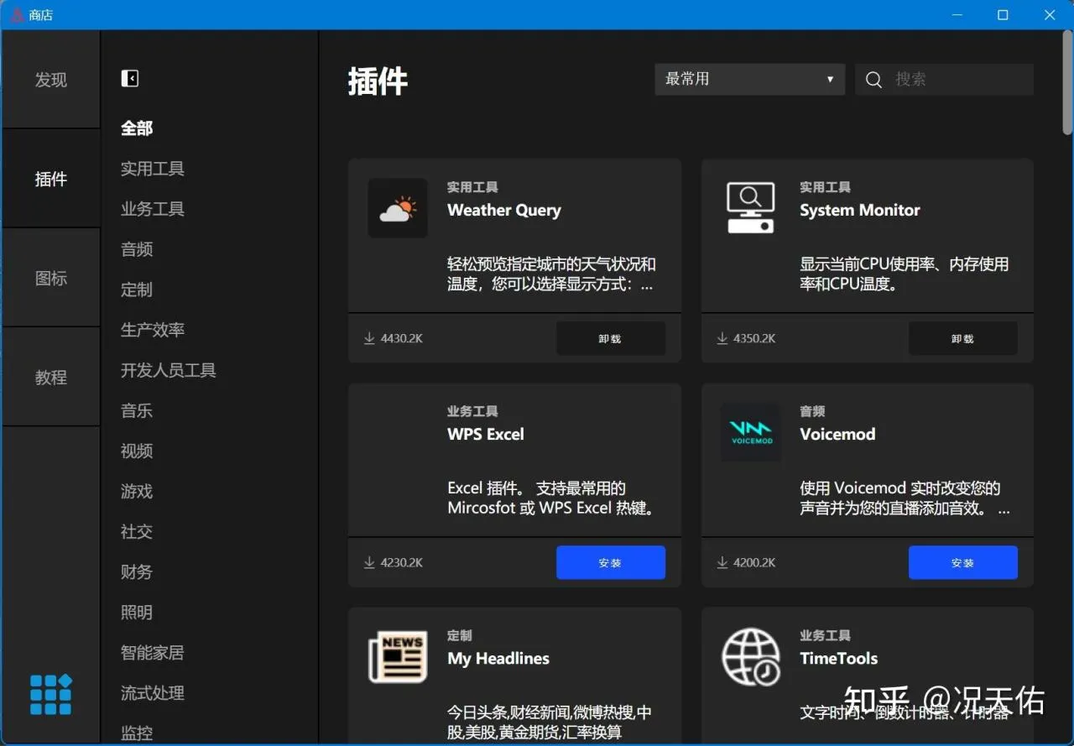This screenshot has height=746, width=1074.
Task: Select the 实用工具 category in the sidebar
Action: [x=153, y=169]
